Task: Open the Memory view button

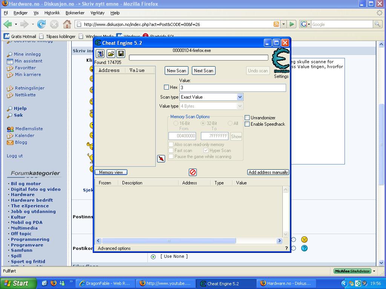Action: pos(111,172)
